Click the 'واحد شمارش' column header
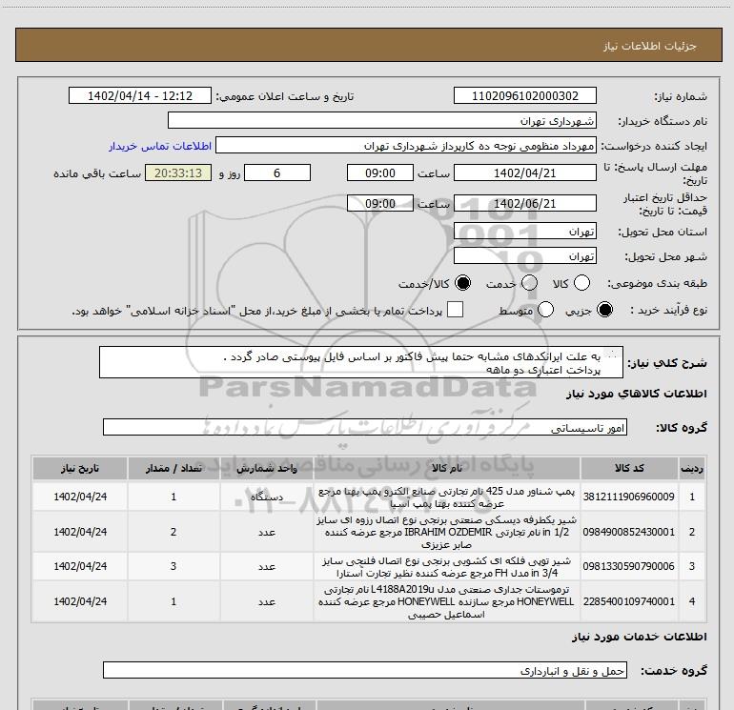 click(267, 468)
